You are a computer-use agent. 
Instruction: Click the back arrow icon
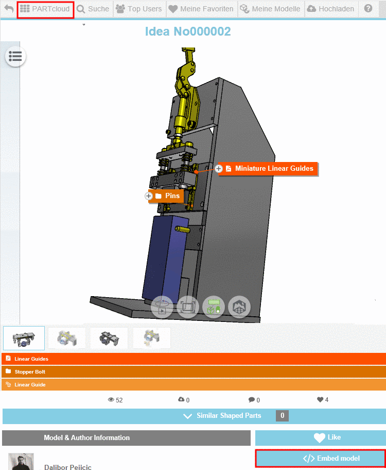point(9,9)
